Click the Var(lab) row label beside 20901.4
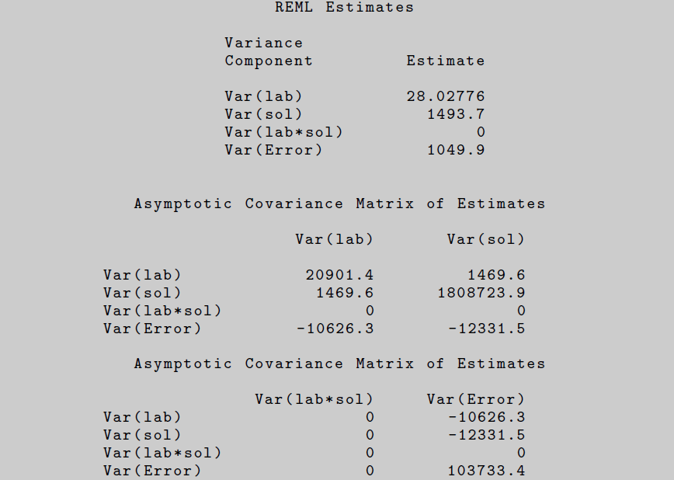The width and height of the screenshot is (674, 480). 143,275
